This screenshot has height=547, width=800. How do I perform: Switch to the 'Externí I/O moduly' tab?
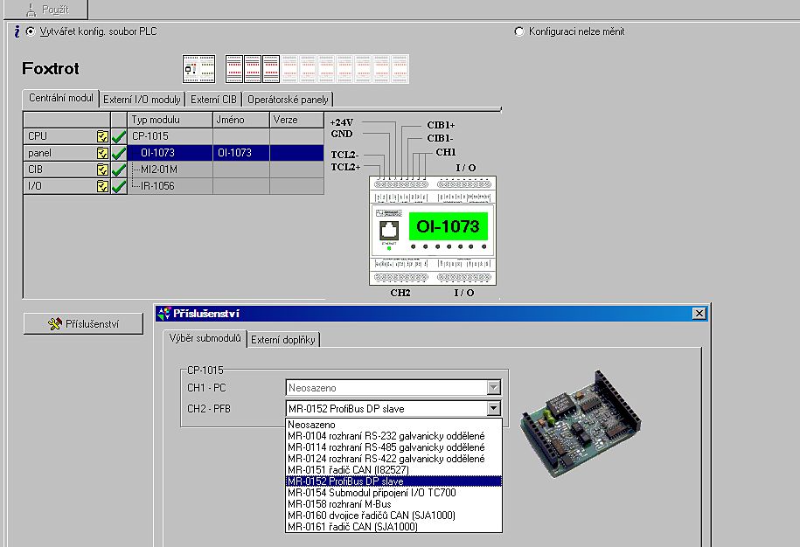tap(142, 100)
